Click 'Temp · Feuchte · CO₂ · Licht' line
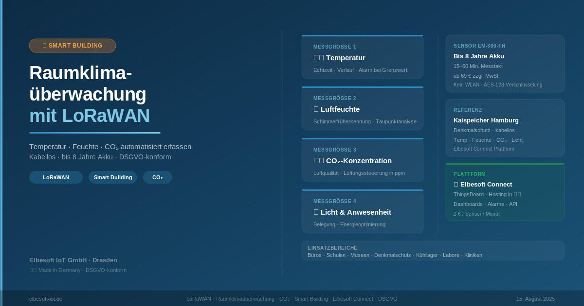 488,140
